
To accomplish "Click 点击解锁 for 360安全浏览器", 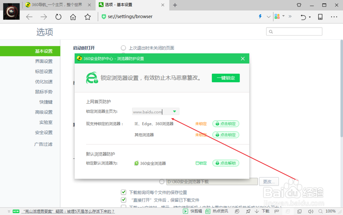I will pyautogui.click(x=226, y=163).
